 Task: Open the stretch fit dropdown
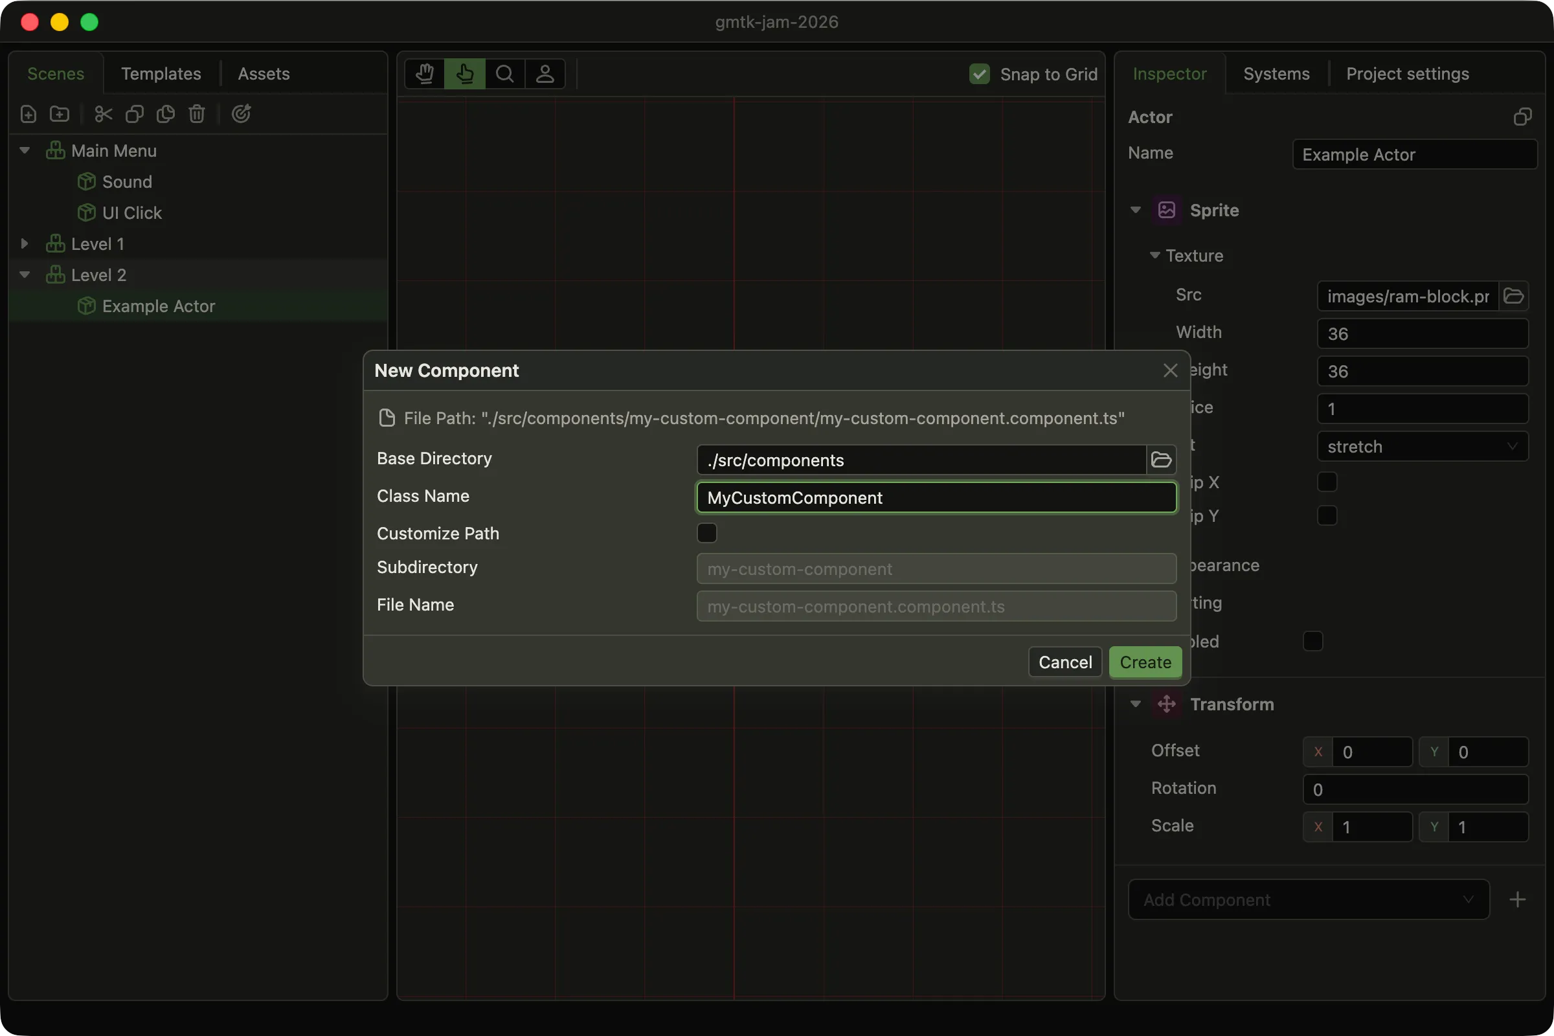click(x=1423, y=447)
